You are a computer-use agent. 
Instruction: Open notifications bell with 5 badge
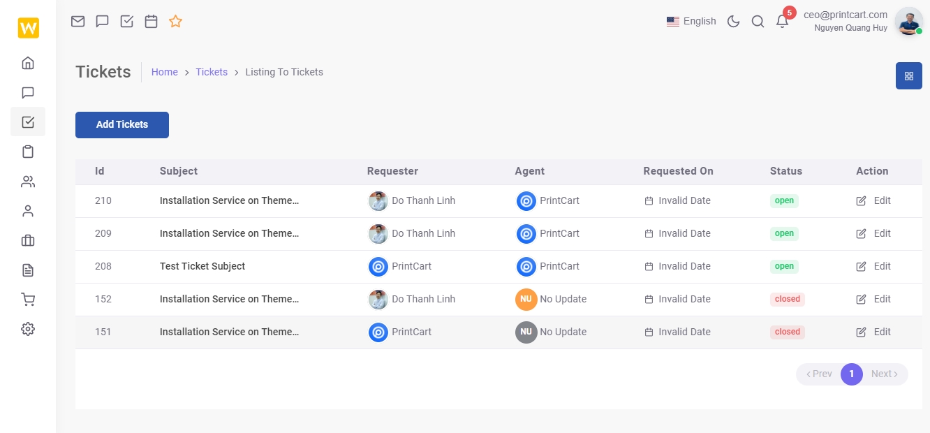click(783, 21)
